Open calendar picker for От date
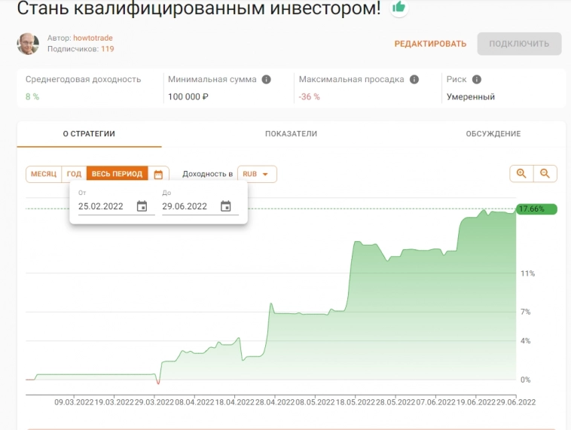Viewport: 571px width, 430px height. point(142,206)
